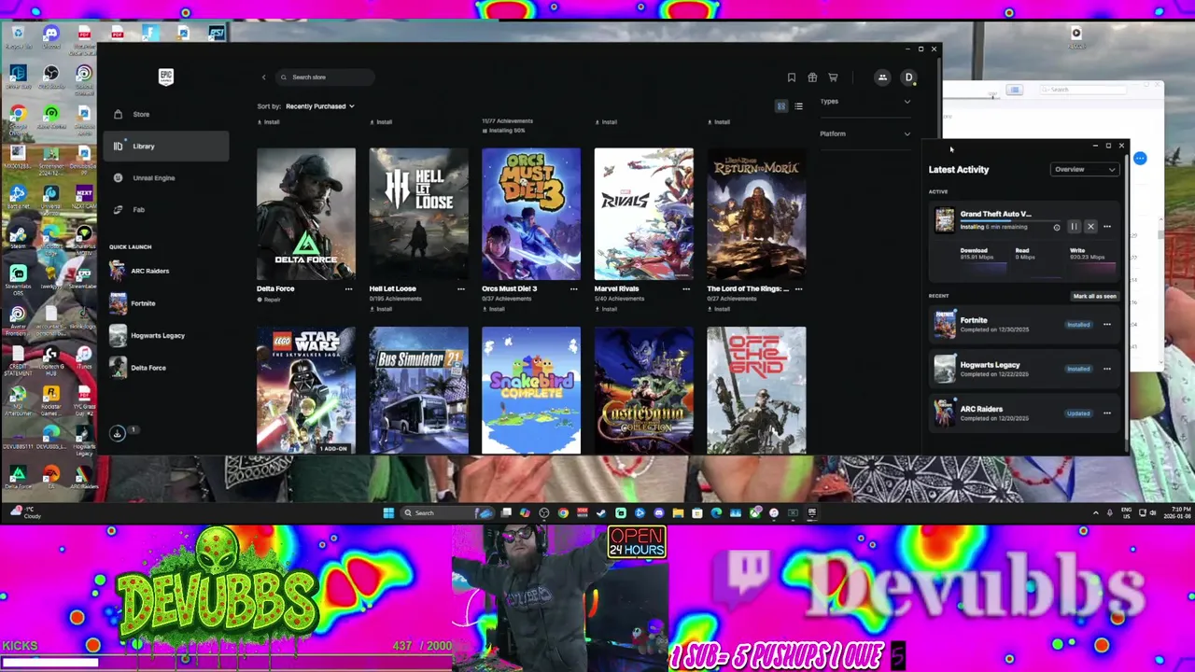The image size is (1195, 672).
Task: Open the gift redeem icon
Action: pos(812,77)
